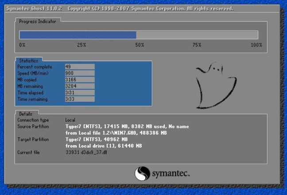Click the Source Partition label

tap(33, 127)
